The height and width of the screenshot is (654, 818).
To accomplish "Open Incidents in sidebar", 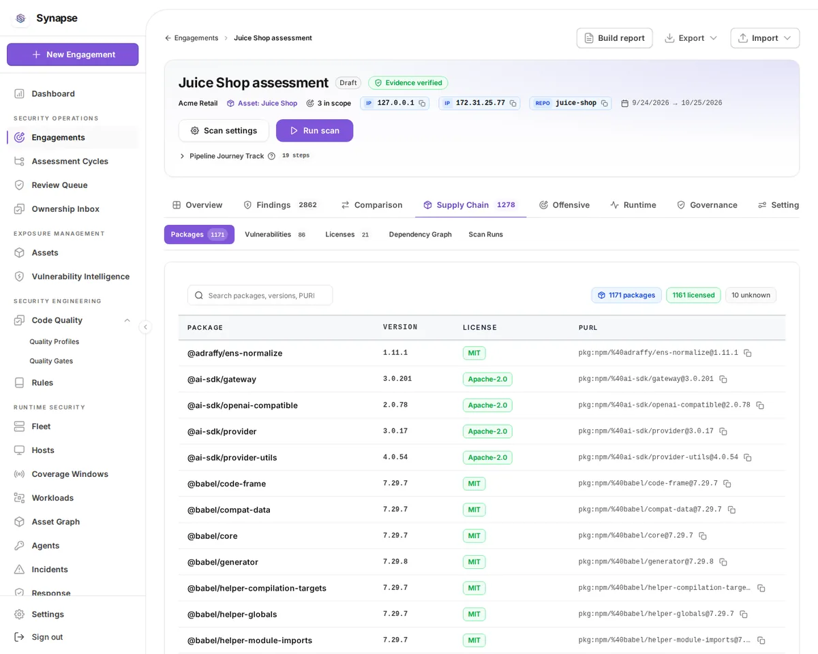I will (x=72, y=570).
